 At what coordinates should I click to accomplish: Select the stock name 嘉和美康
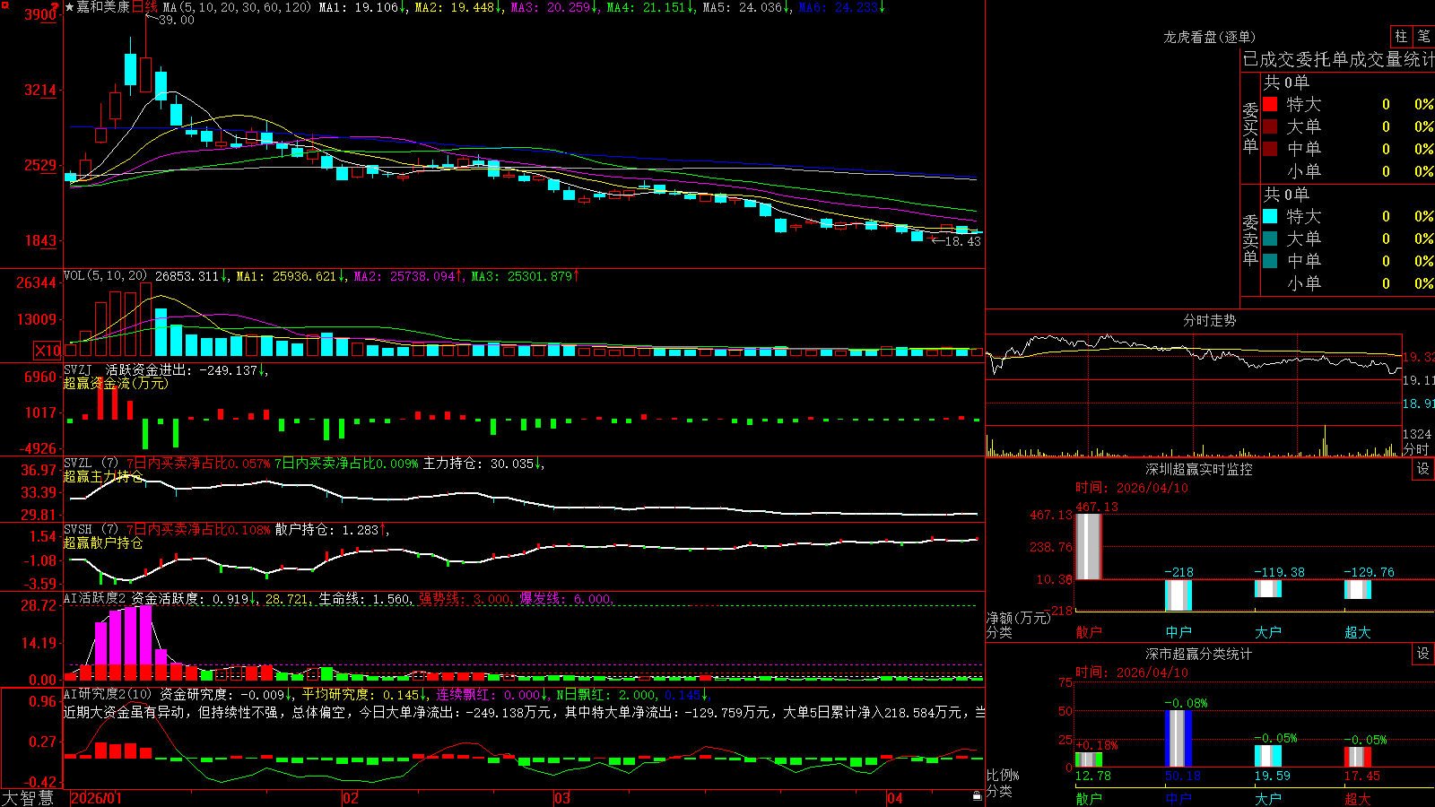[x=103, y=7]
